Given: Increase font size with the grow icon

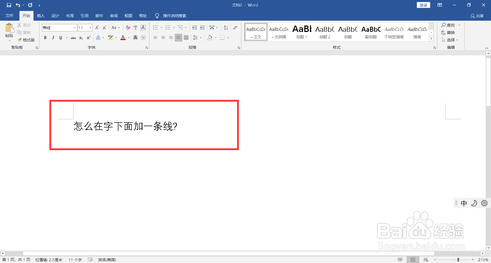Looking at the screenshot, I should (97, 28).
